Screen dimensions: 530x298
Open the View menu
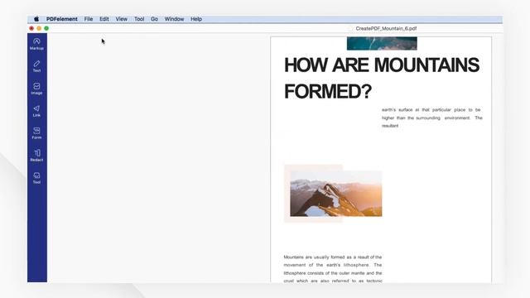(x=122, y=19)
